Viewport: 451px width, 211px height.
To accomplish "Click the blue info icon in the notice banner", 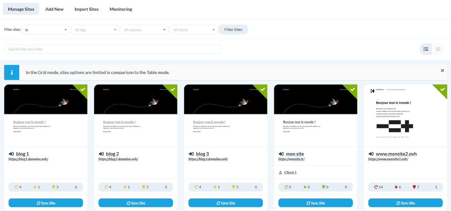I will [x=12, y=72].
